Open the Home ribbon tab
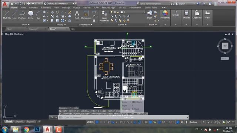The width and height of the screenshot is (237, 133). coord(14,7)
